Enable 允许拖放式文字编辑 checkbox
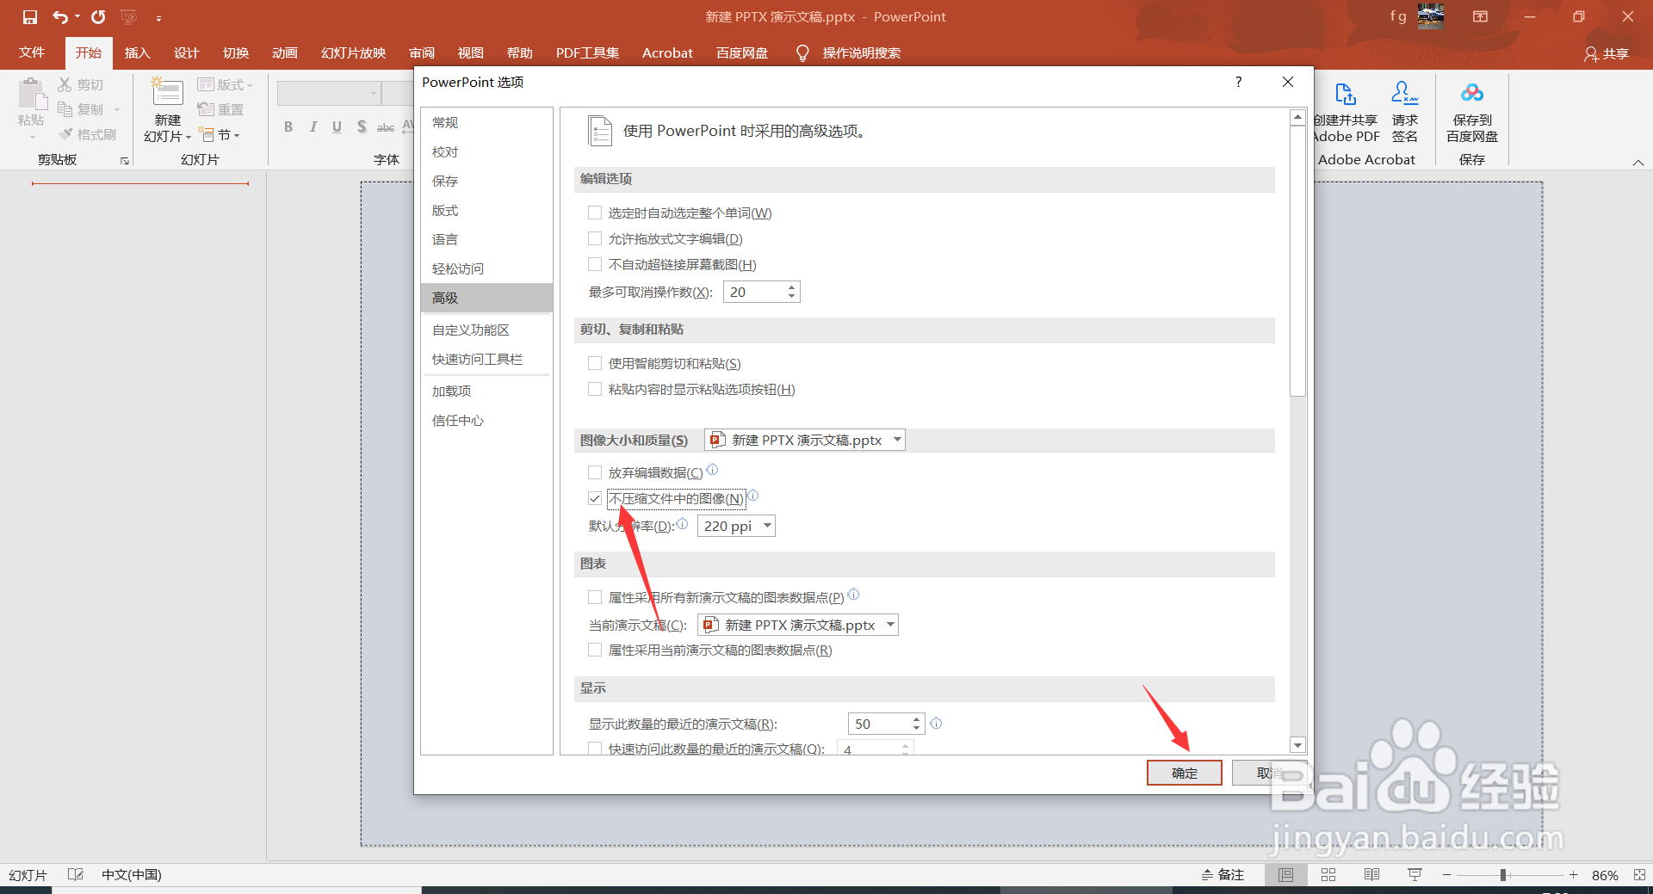The height and width of the screenshot is (894, 1653). [595, 238]
